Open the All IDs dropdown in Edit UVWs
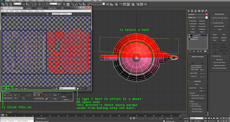The width and height of the screenshot is (230, 122). (x=67, y=88)
